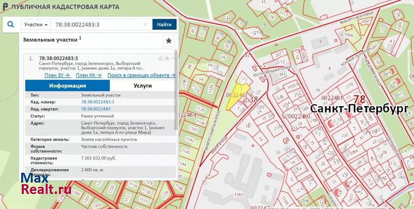Viewport: 414px width, 209px height.
Task: Open cadastral quarter 78:38:0022483 link
Action: [x=95, y=109]
